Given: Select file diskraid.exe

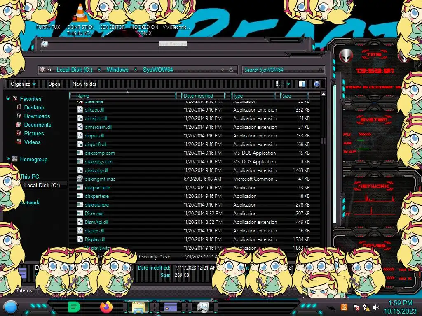Looking at the screenshot, I should pyautogui.click(x=96, y=205).
